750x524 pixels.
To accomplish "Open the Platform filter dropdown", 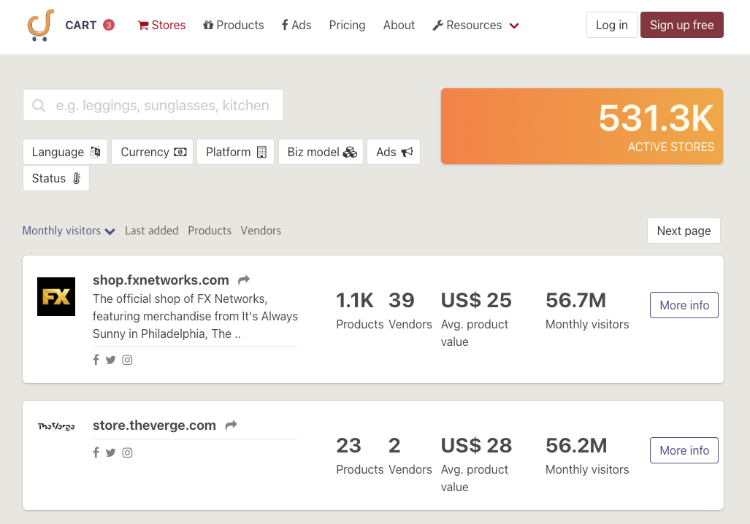I will pos(235,152).
